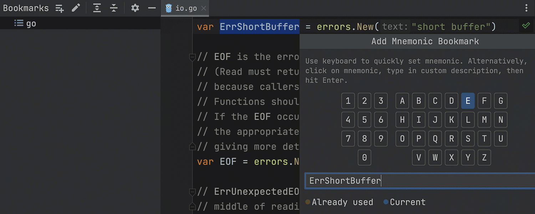Choose mnemonic digit 1

pos(348,101)
